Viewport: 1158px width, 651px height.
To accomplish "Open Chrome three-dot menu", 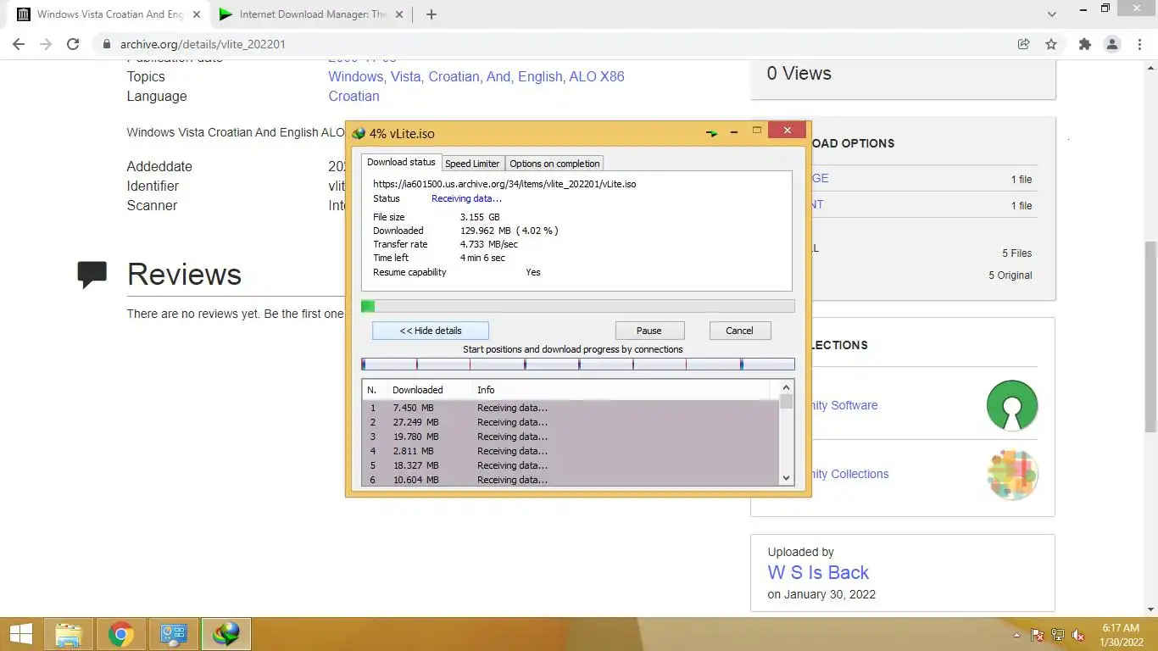I will point(1140,44).
